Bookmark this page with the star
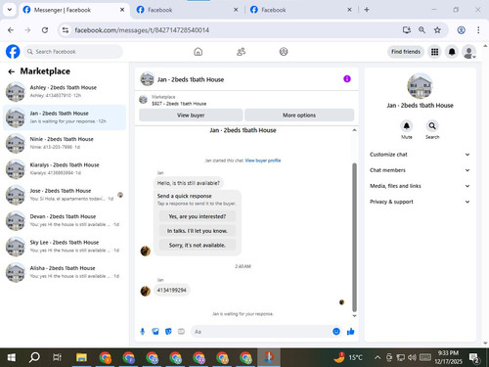Viewport: 489px width, 367px height. coord(437,30)
